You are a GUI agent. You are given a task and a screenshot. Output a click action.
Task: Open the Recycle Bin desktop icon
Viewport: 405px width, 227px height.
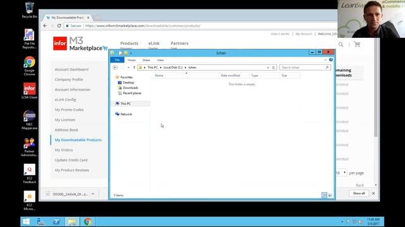click(x=29, y=10)
